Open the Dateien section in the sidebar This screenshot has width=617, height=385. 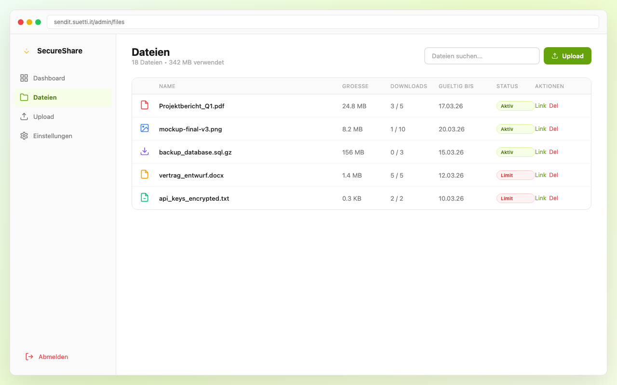(x=45, y=97)
